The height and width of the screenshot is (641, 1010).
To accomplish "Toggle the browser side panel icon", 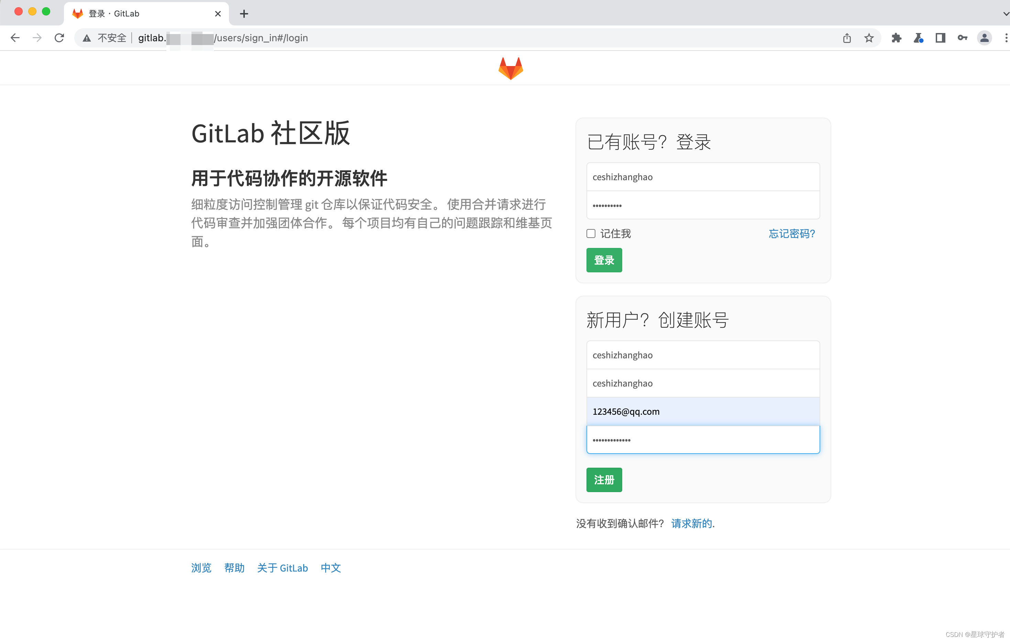I will (x=940, y=38).
